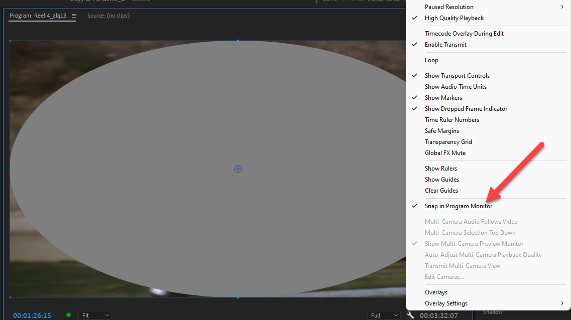Open the Overlay Settings submenu
The height and width of the screenshot is (320, 571).
click(446, 303)
